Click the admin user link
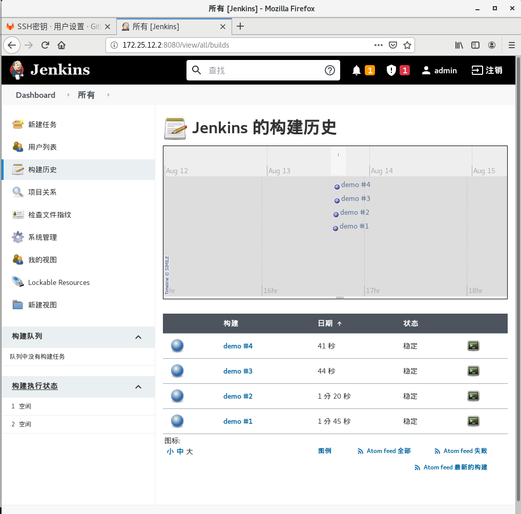The width and height of the screenshot is (521, 514). [x=439, y=70]
